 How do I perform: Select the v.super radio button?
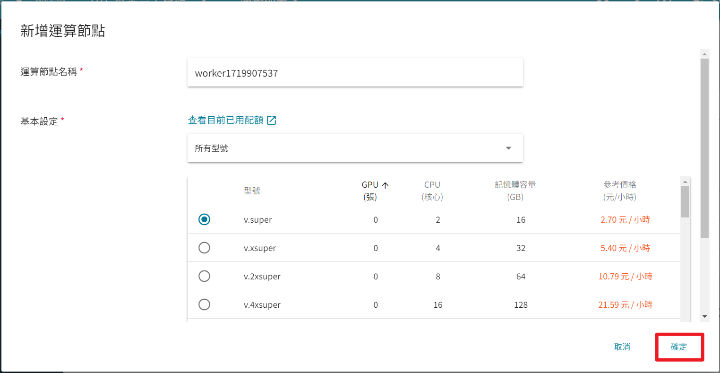click(x=204, y=219)
